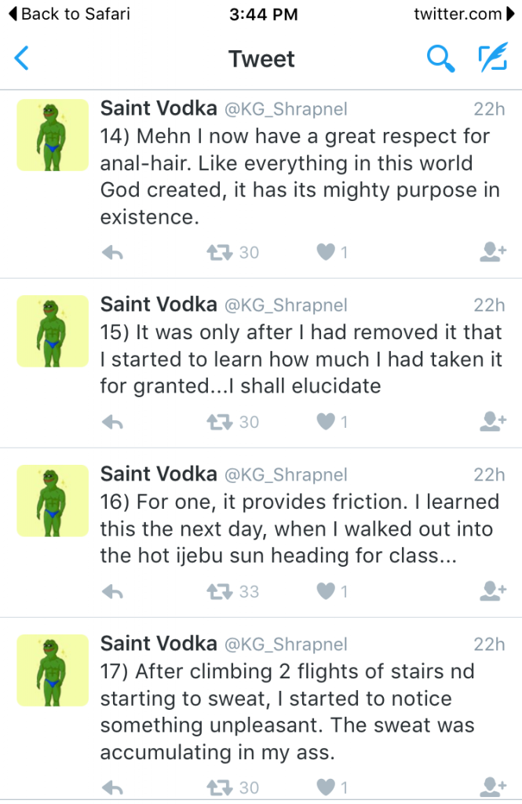Follow user via tweet 14 add-person icon
This screenshot has height=804, width=522.
click(492, 252)
